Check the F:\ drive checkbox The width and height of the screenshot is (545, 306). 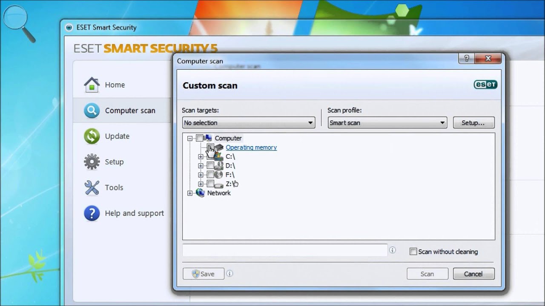pos(210,175)
